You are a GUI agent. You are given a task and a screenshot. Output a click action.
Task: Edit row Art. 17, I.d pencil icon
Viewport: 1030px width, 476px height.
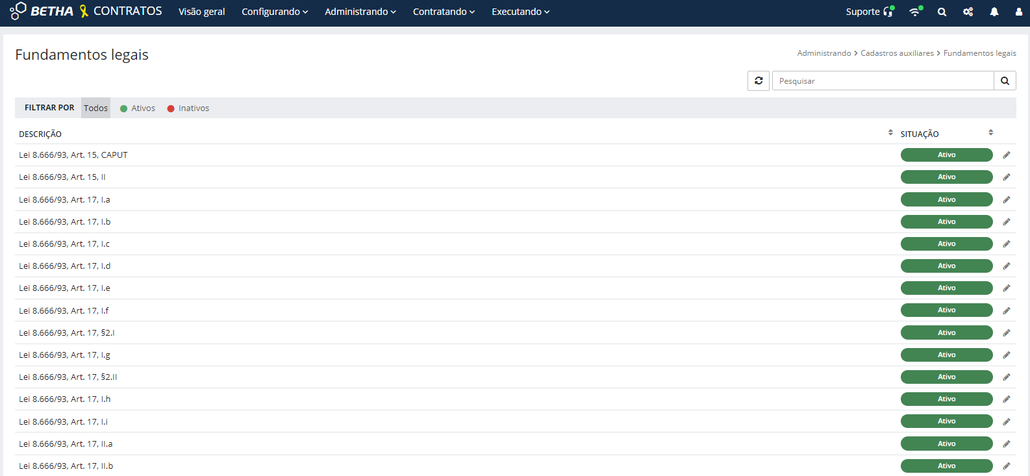click(1007, 266)
